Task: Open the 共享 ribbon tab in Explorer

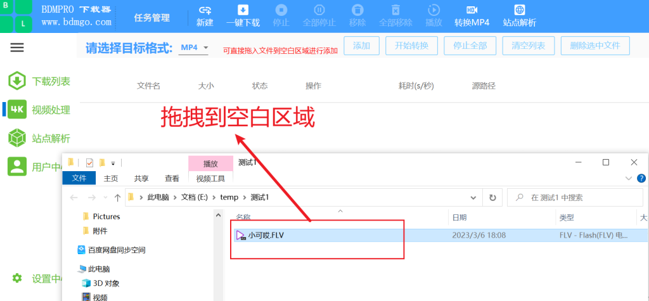Action: [x=141, y=179]
